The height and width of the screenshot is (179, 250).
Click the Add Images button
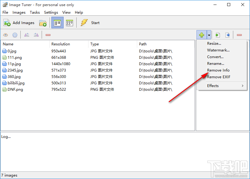[19, 23]
